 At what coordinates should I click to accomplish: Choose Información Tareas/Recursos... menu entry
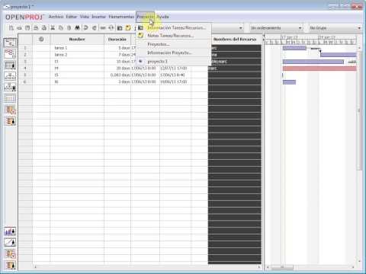coord(174,27)
